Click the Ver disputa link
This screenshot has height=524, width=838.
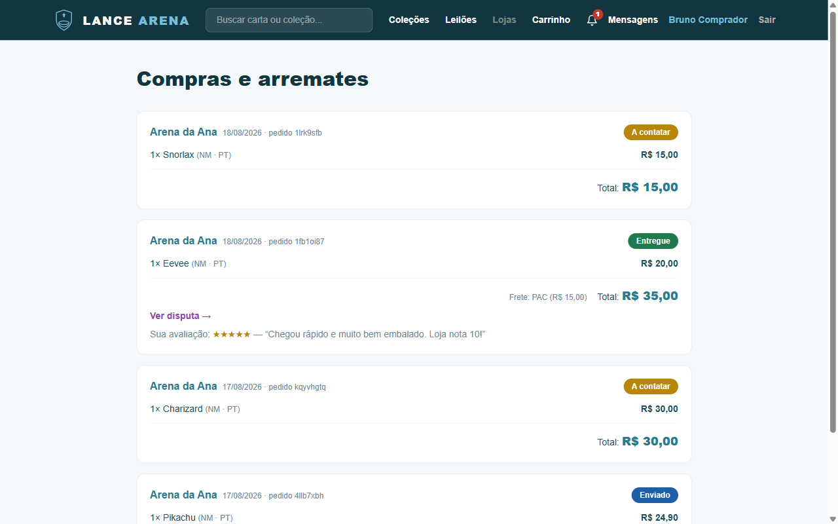180,316
